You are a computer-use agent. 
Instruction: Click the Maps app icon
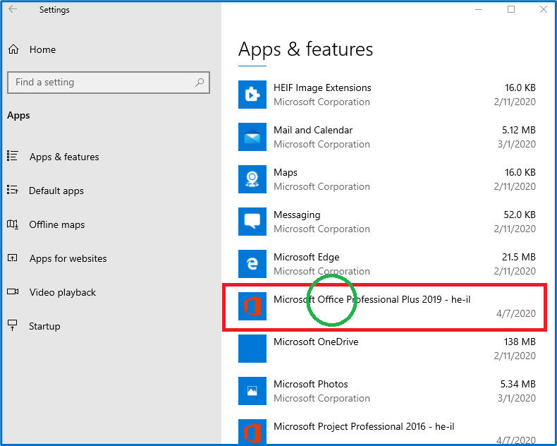coord(252,179)
